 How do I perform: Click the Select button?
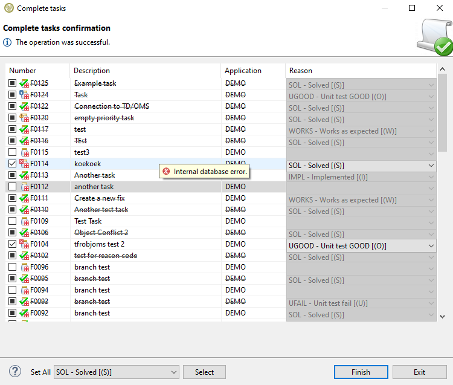click(x=204, y=372)
